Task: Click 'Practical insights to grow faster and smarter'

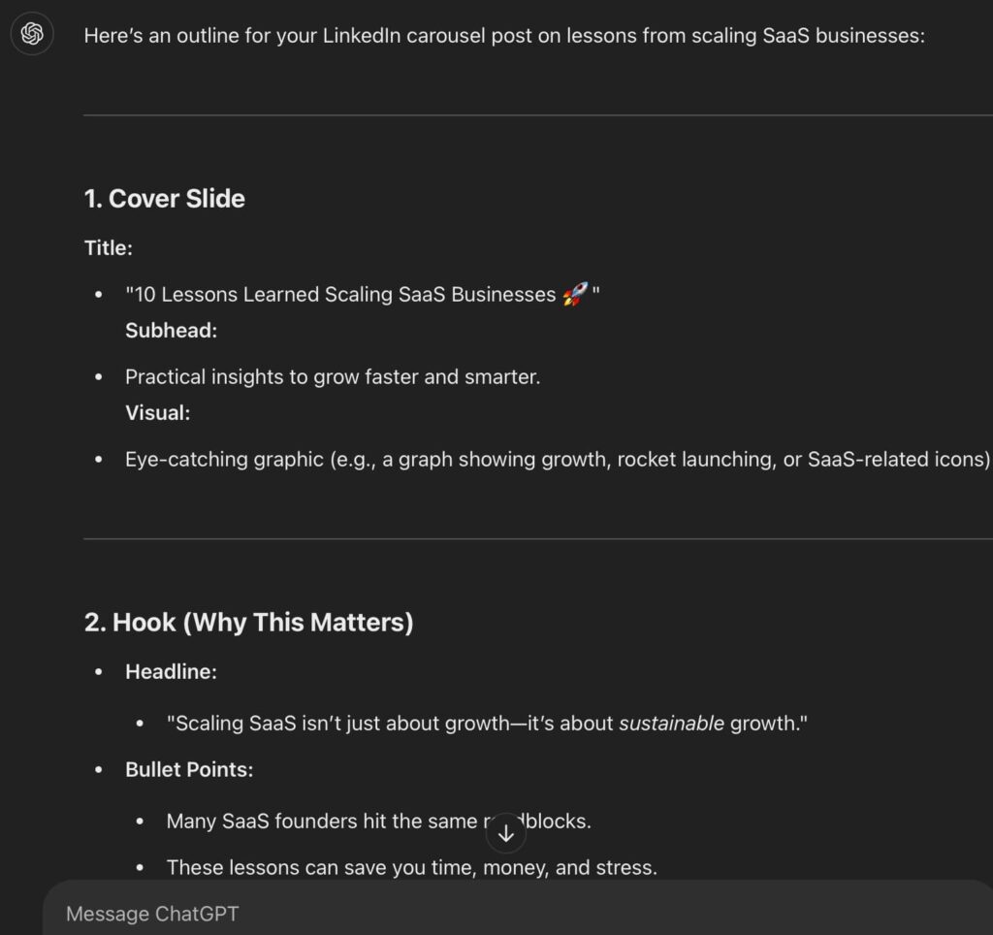Action: click(x=333, y=376)
